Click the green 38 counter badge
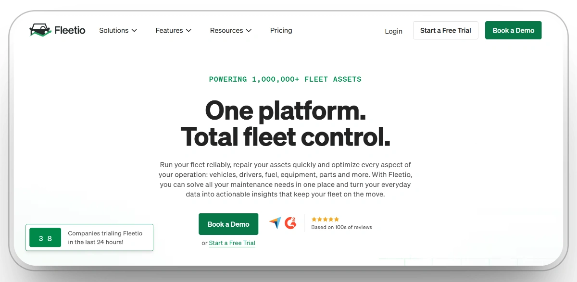577x282 pixels. [x=45, y=238]
